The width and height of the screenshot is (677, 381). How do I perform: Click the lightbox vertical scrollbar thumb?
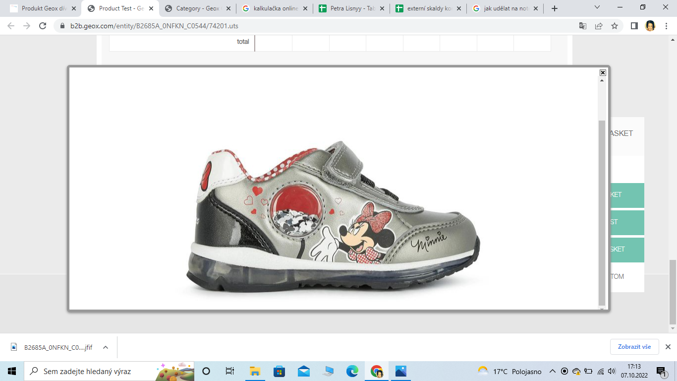tap(602, 212)
